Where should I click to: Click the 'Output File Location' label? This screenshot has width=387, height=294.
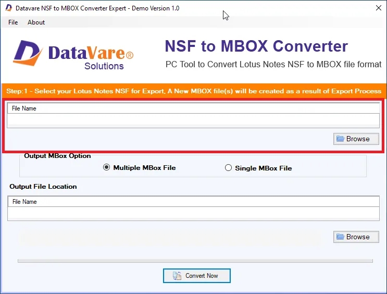43,187
